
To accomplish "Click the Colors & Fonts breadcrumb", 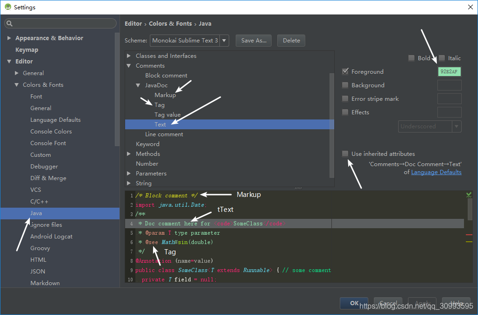I will [170, 23].
